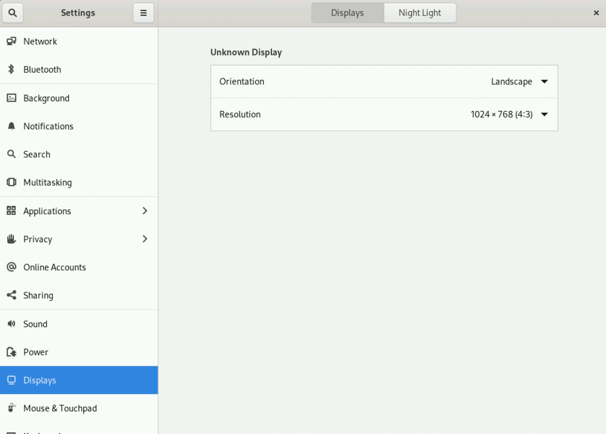The image size is (606, 434).
Task: Select Multitasking label in the sidebar
Action: 48,183
